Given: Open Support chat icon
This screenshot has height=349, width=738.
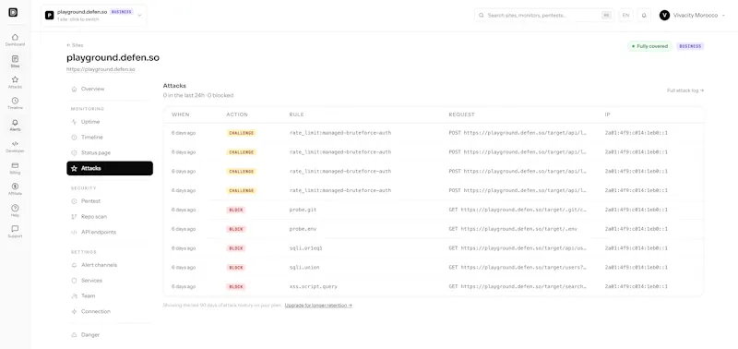Looking at the screenshot, I should pyautogui.click(x=15, y=231).
